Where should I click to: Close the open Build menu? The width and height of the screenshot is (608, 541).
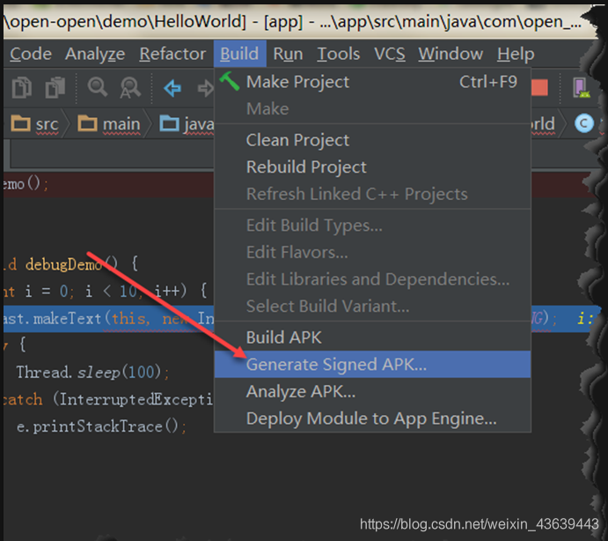pos(239,54)
